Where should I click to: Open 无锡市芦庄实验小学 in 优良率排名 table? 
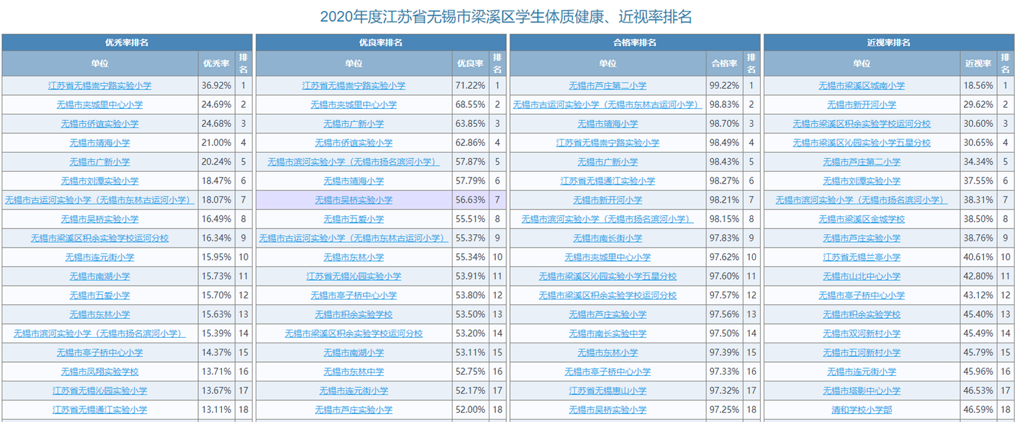click(354, 410)
